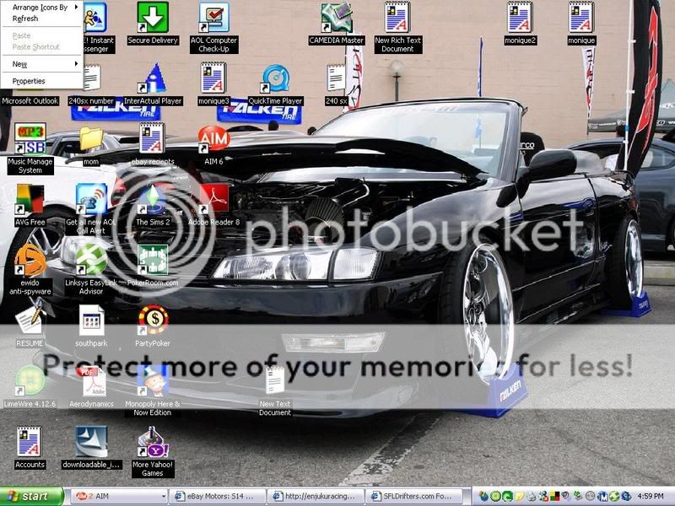This screenshot has height=506, width=675.
Task: Open Adobe Reader 8 desktop icon
Action: pyautogui.click(x=213, y=200)
